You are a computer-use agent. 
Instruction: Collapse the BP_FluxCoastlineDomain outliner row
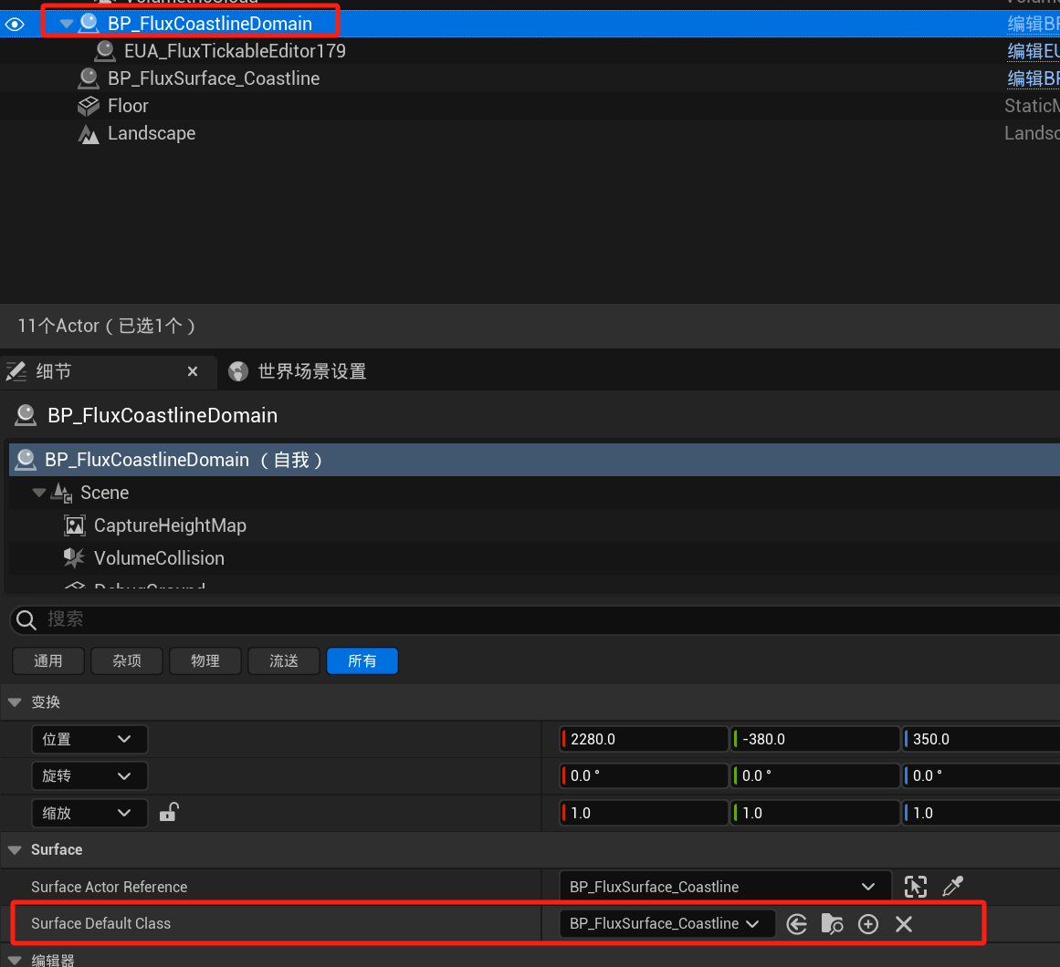[x=67, y=24]
